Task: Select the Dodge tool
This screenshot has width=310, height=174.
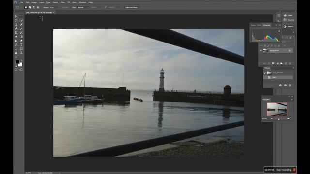Action: click(21, 41)
